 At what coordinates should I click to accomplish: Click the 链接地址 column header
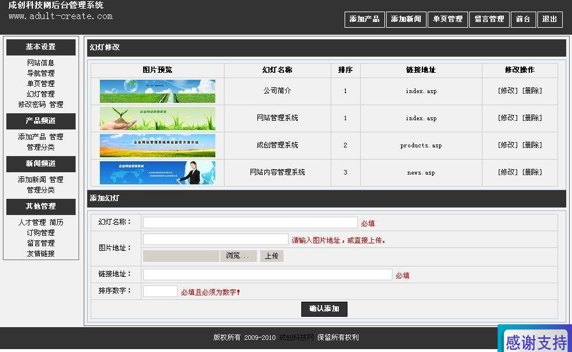(x=421, y=70)
